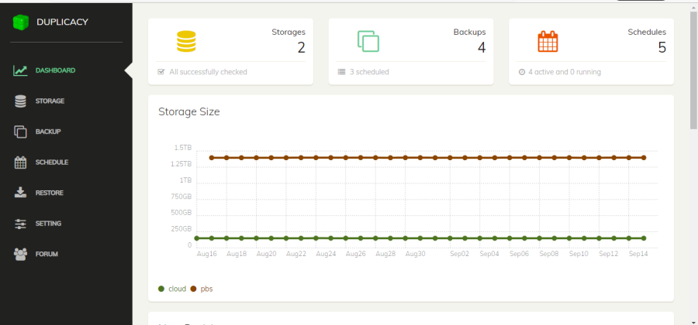Toggle the pbs series in chart legend
This screenshot has width=698, height=325.
(202, 289)
